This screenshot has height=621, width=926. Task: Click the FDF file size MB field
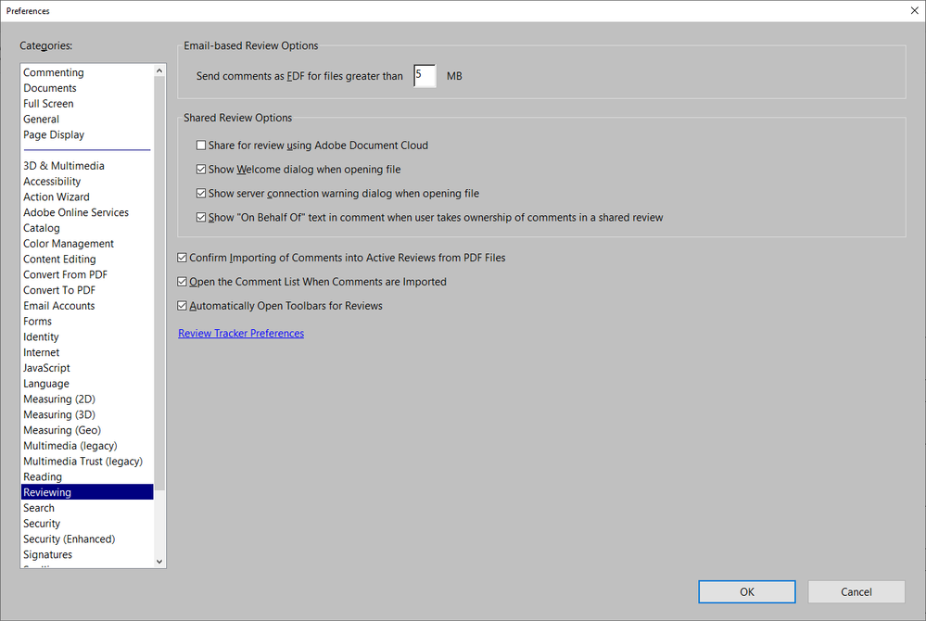[424, 75]
